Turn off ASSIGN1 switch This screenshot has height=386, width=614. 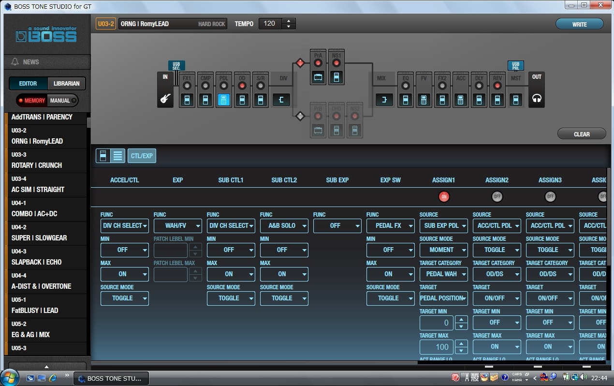pyautogui.click(x=444, y=196)
